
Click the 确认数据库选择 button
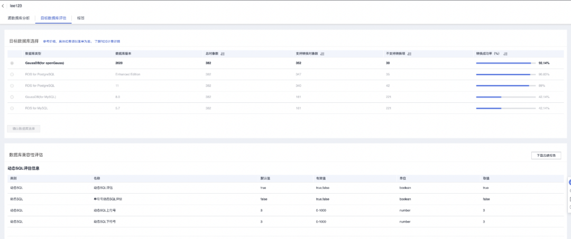[24, 129]
